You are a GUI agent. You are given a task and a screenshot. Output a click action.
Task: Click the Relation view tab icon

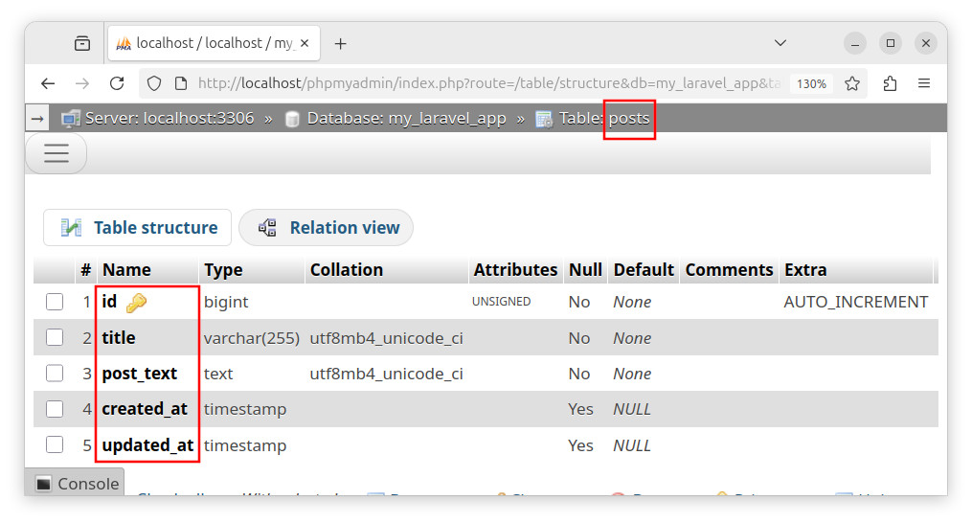(x=267, y=228)
